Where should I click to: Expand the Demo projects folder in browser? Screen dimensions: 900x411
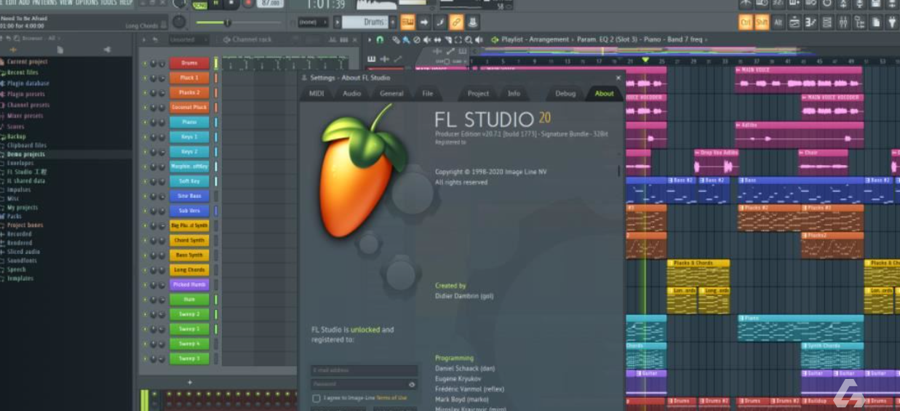[x=25, y=154]
